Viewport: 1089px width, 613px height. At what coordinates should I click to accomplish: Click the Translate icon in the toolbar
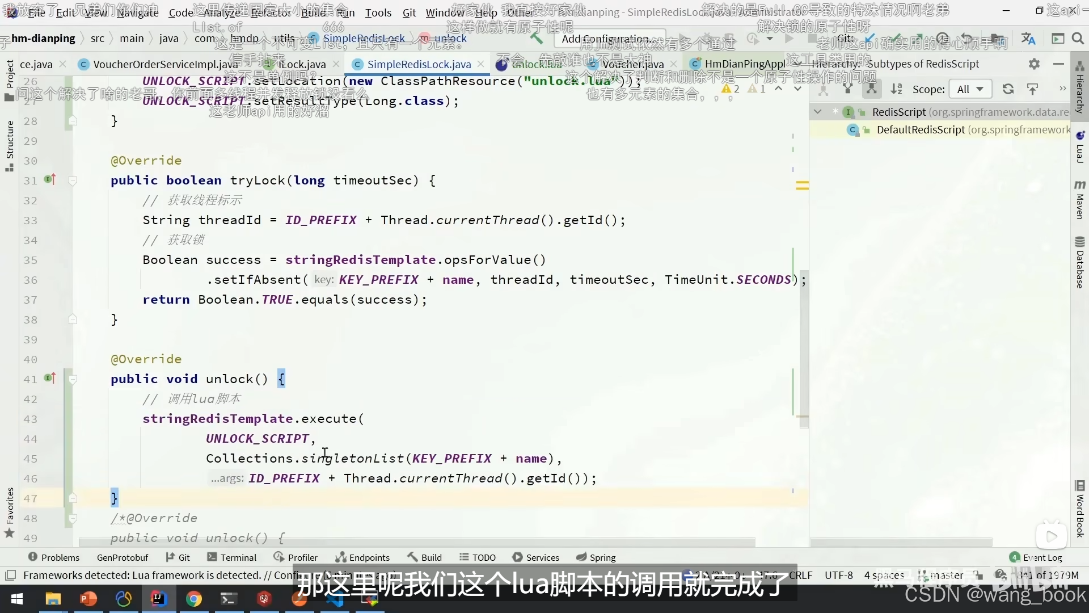pos(1028,39)
